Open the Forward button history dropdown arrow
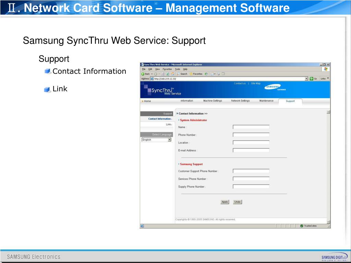The width and height of the screenshot is (351, 263). (x=159, y=74)
